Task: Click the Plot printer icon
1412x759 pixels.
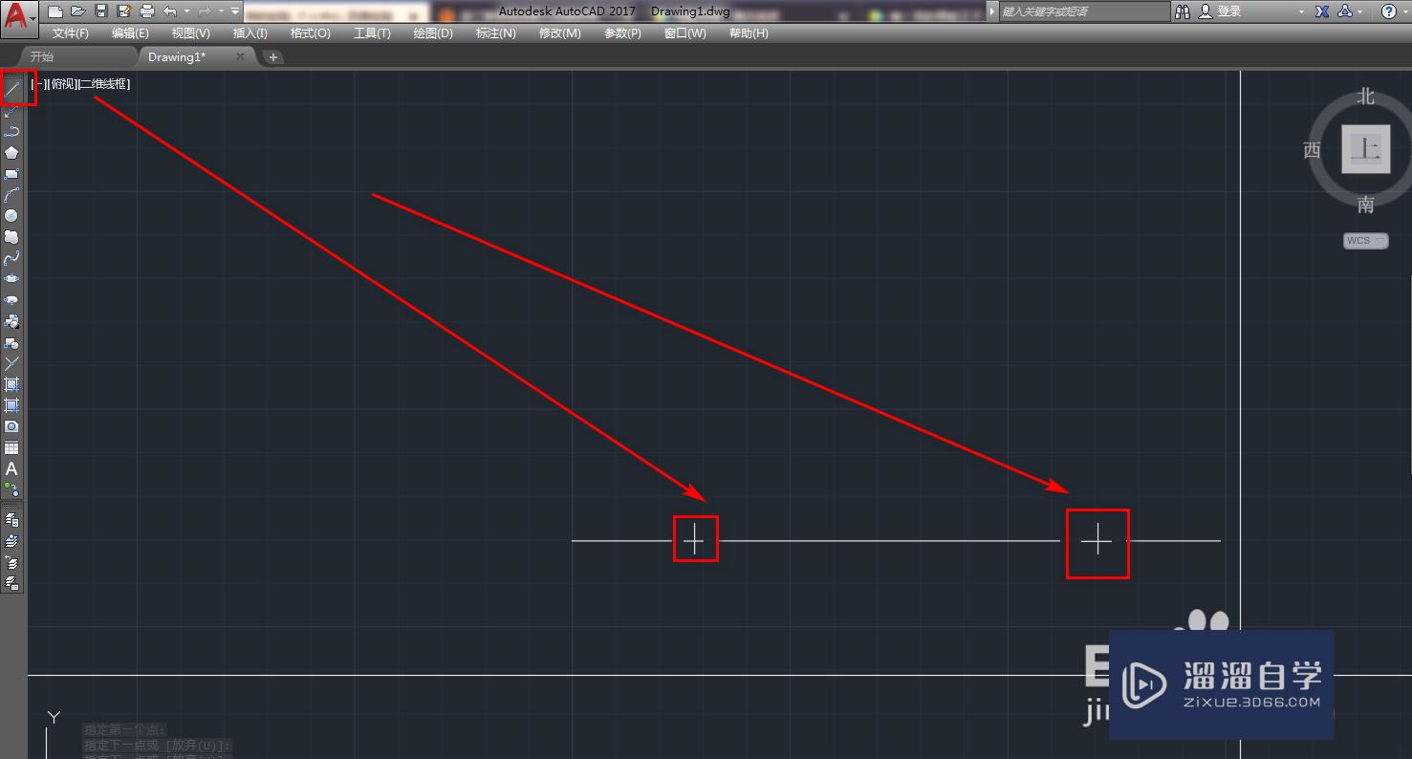Action: click(146, 11)
